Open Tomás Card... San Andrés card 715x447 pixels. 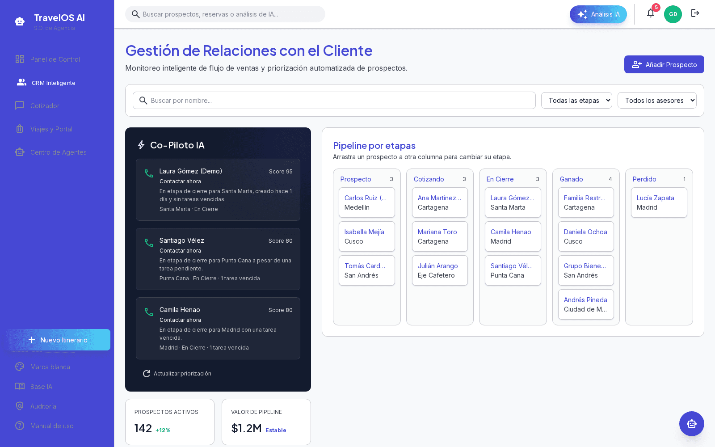(x=367, y=270)
